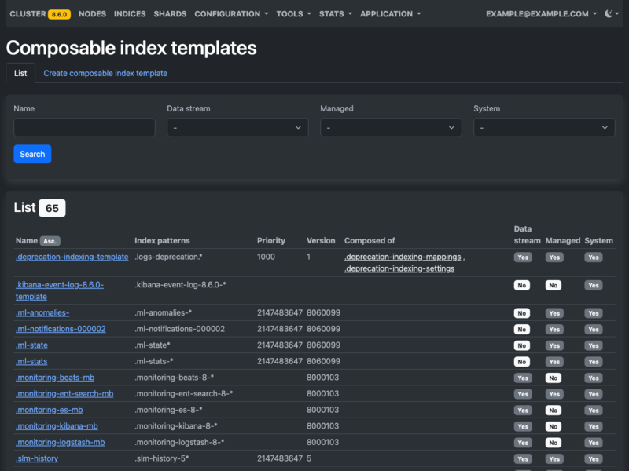
Task: Toggle Managed status for .monitoring-beats-mb
Action: (554, 378)
